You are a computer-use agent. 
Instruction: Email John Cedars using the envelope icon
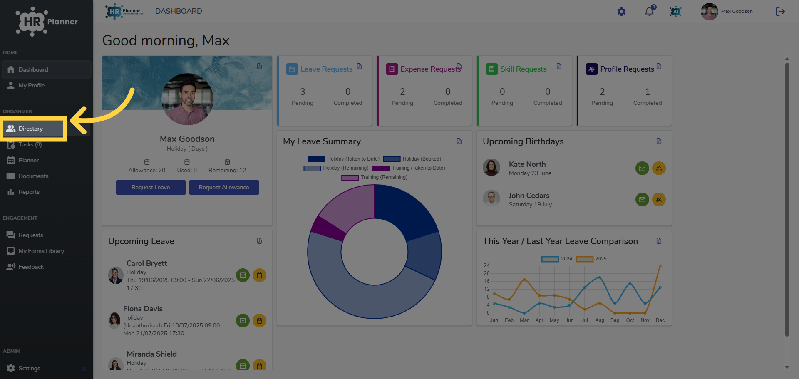pyautogui.click(x=642, y=200)
